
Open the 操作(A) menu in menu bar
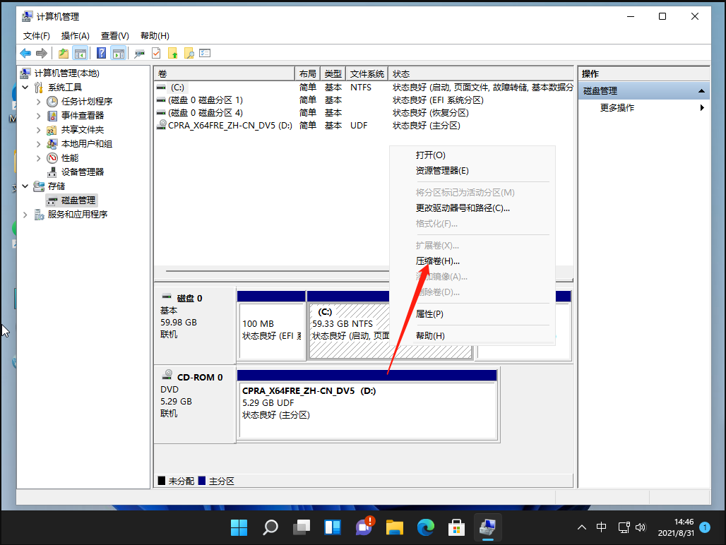pos(75,35)
